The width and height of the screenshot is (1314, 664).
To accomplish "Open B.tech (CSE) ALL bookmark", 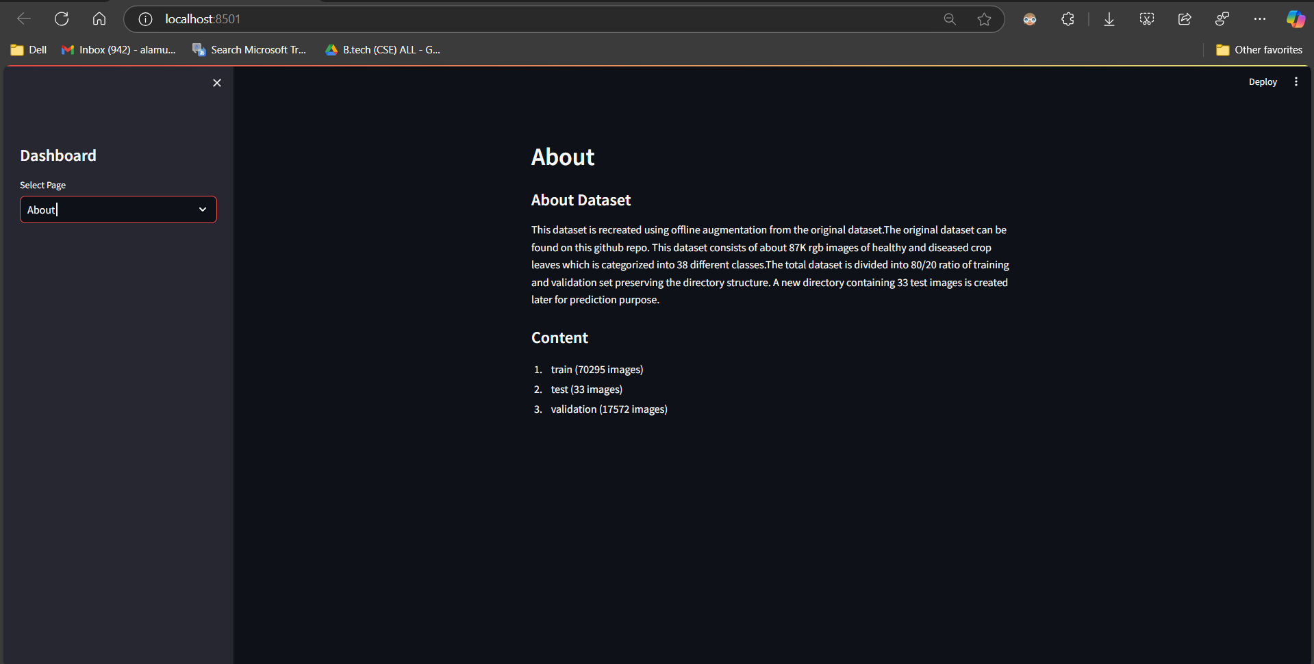I will (383, 50).
